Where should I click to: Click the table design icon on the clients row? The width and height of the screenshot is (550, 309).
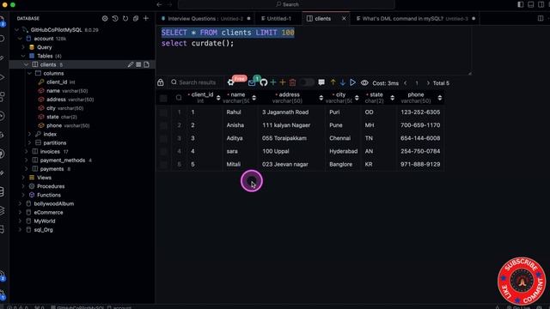click(138, 64)
